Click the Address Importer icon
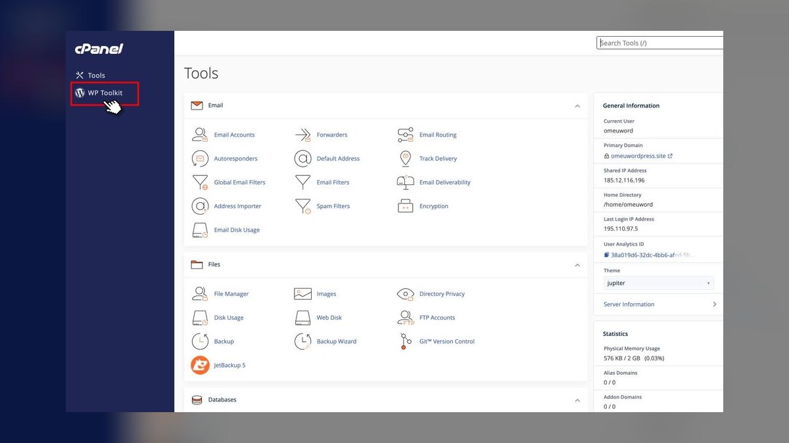The image size is (789, 443). (x=200, y=206)
